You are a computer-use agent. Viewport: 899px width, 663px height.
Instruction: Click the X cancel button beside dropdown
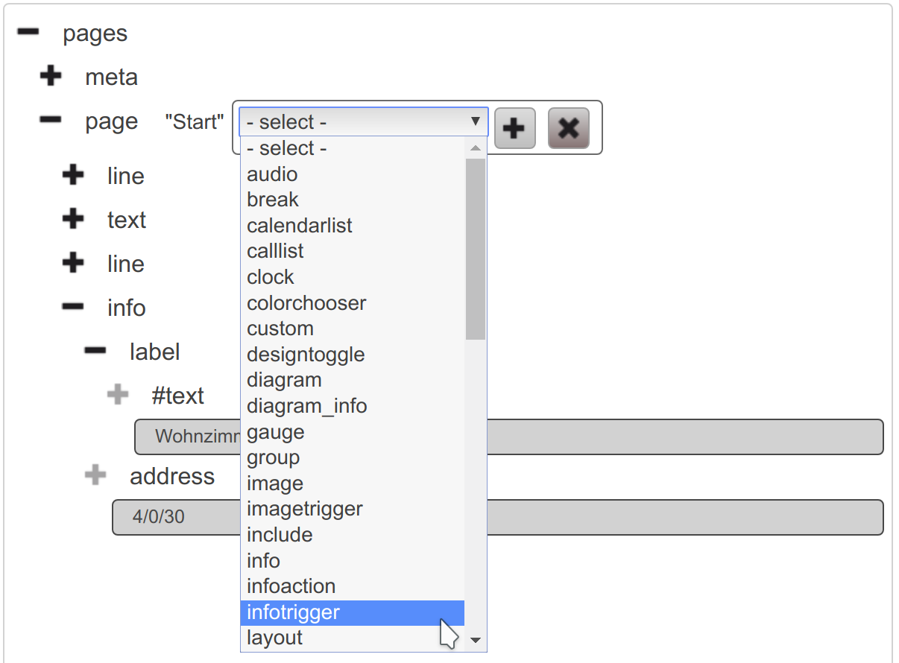568,128
